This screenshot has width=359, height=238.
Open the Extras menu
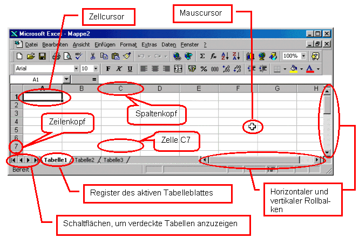coord(149,45)
